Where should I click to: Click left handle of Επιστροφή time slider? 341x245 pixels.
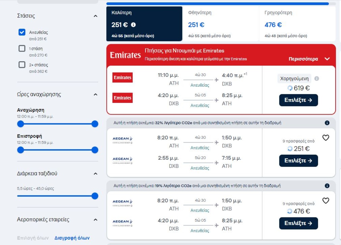20,150
